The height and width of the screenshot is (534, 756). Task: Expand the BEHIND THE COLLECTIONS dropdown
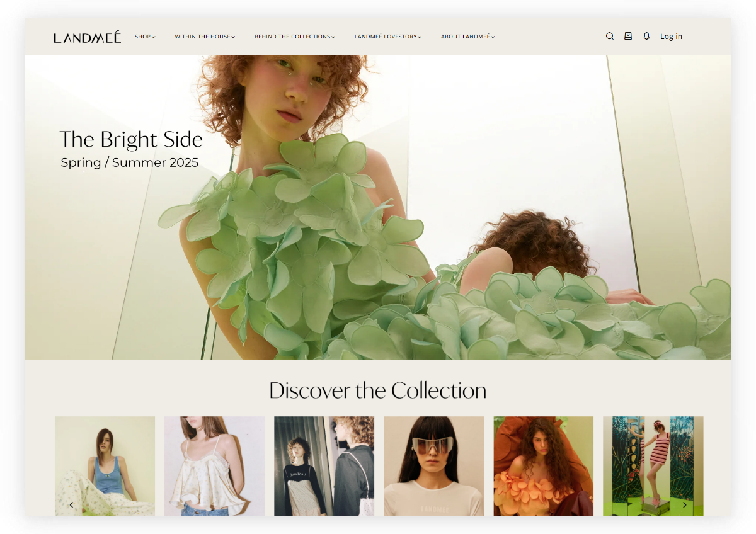coord(294,36)
